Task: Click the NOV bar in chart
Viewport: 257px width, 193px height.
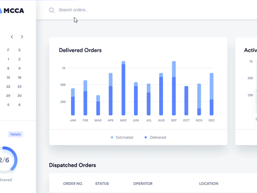Action: [x=199, y=99]
